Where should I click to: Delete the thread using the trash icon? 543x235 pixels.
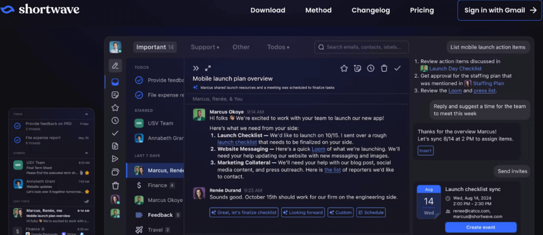384,68
